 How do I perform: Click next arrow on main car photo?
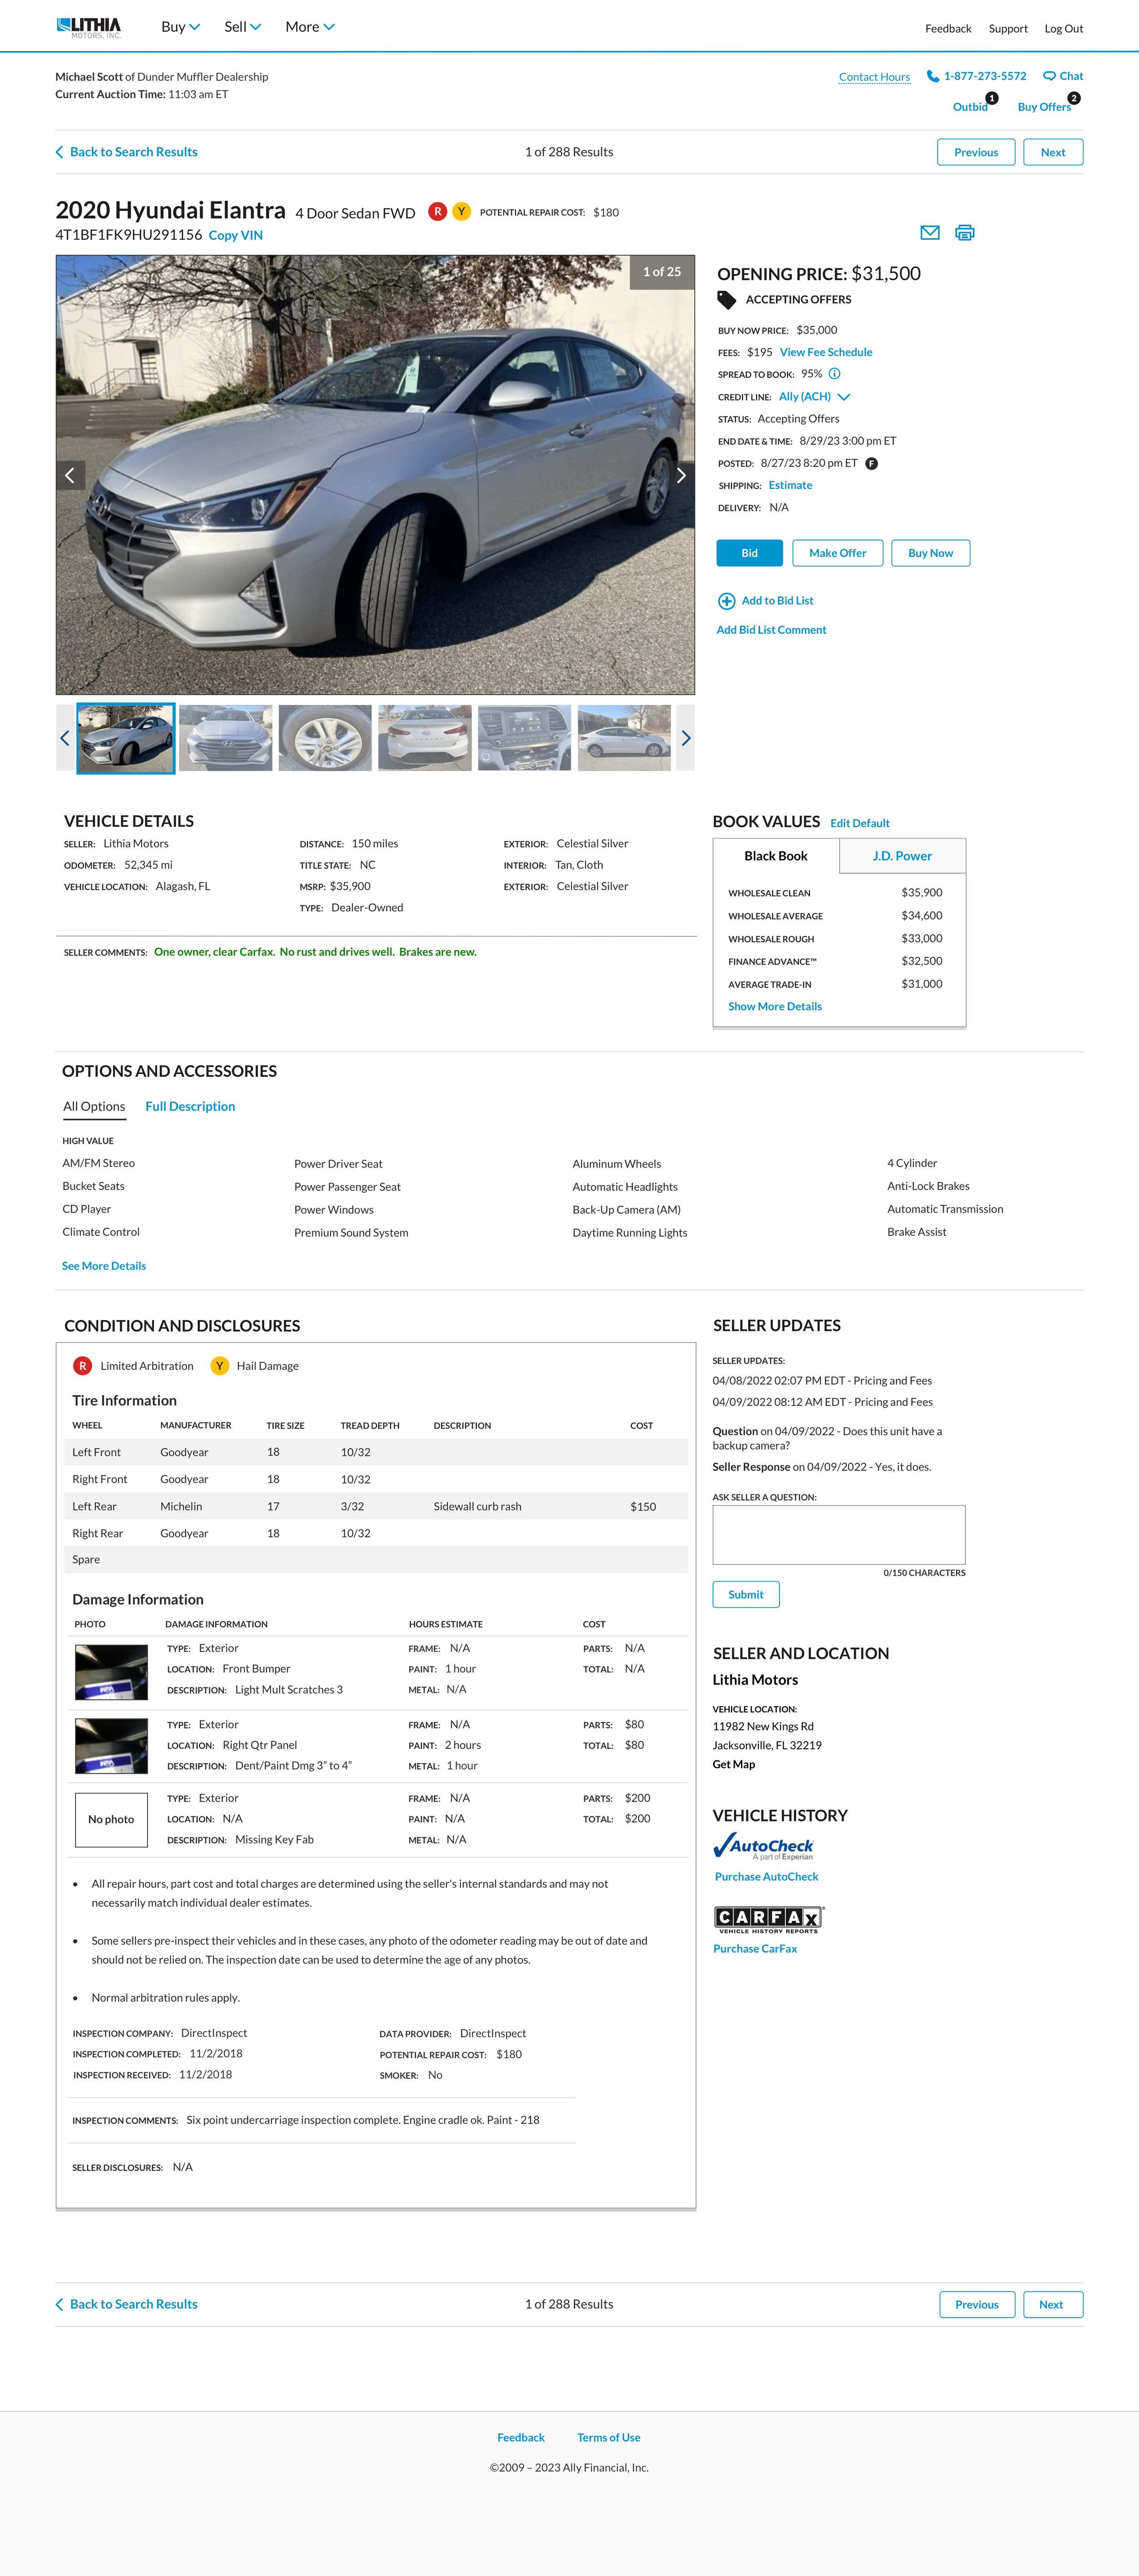681,475
